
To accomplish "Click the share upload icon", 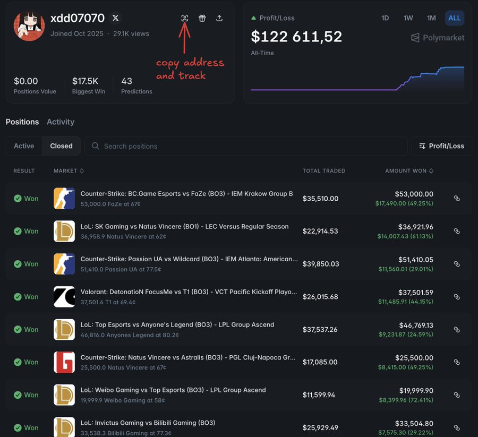I will pyautogui.click(x=219, y=18).
